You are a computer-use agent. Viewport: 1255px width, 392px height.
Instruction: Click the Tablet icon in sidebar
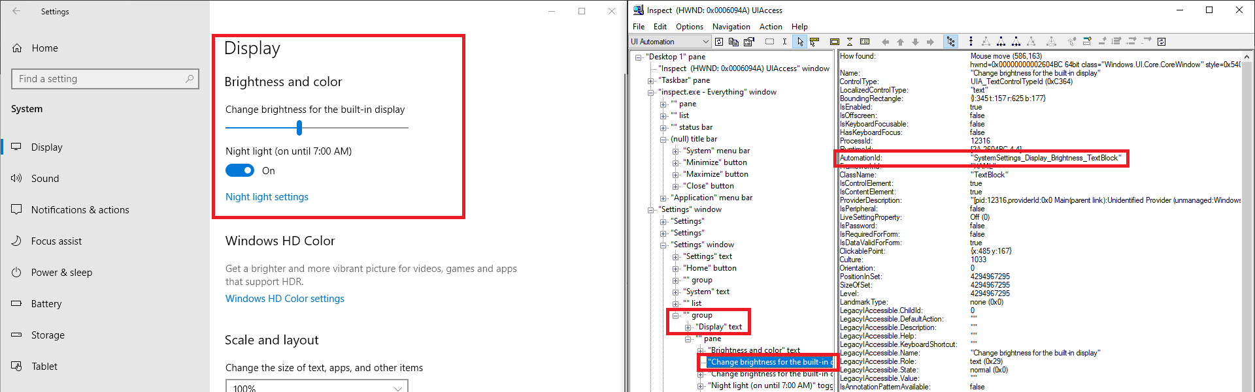pos(17,366)
